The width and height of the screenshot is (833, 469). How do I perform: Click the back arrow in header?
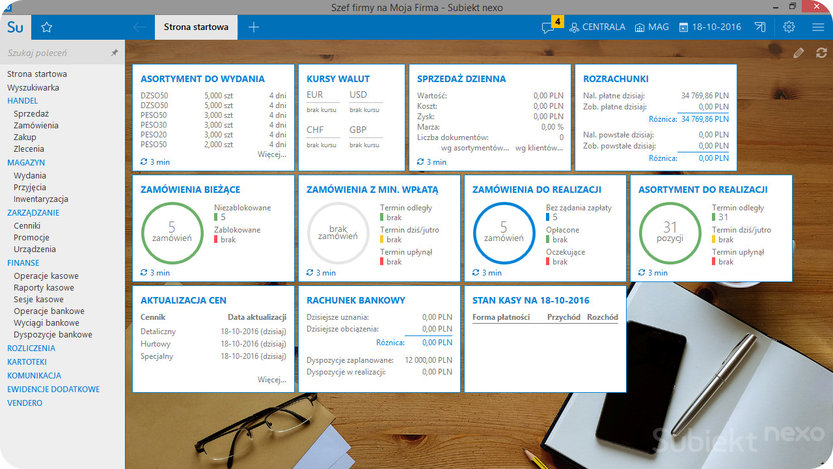click(x=139, y=27)
